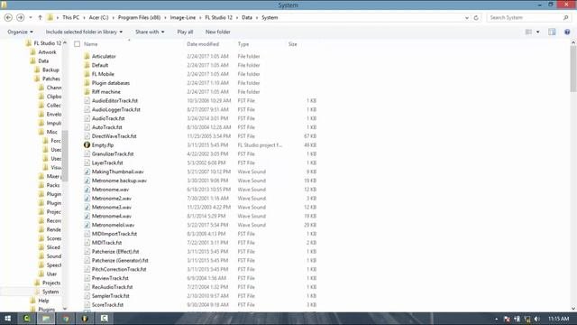
Task: Select the FL Mobile folder
Action: pyautogui.click(x=103, y=74)
